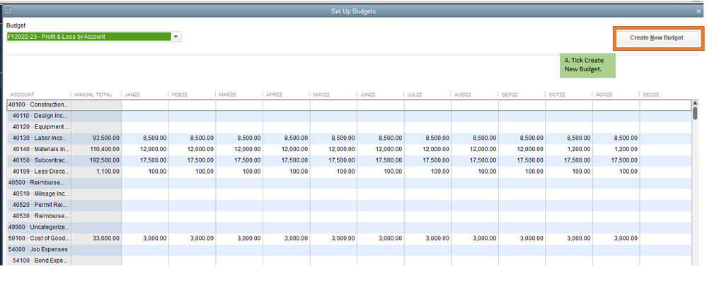The image size is (707, 293).
Task: Click the vertical scrollbar thumb of budget table
Action: (x=695, y=112)
